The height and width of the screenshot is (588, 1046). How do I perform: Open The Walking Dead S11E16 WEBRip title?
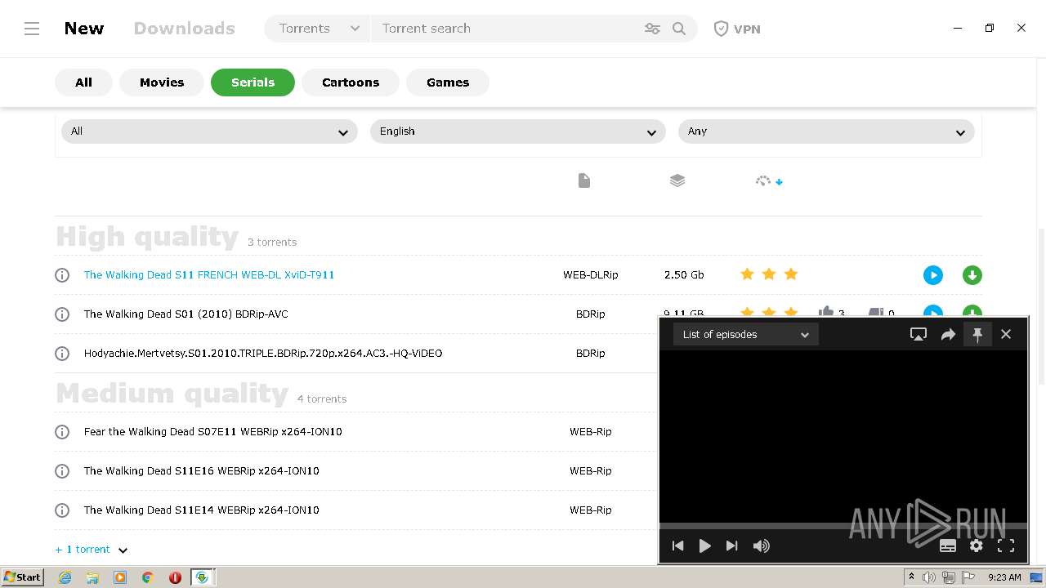tap(202, 471)
